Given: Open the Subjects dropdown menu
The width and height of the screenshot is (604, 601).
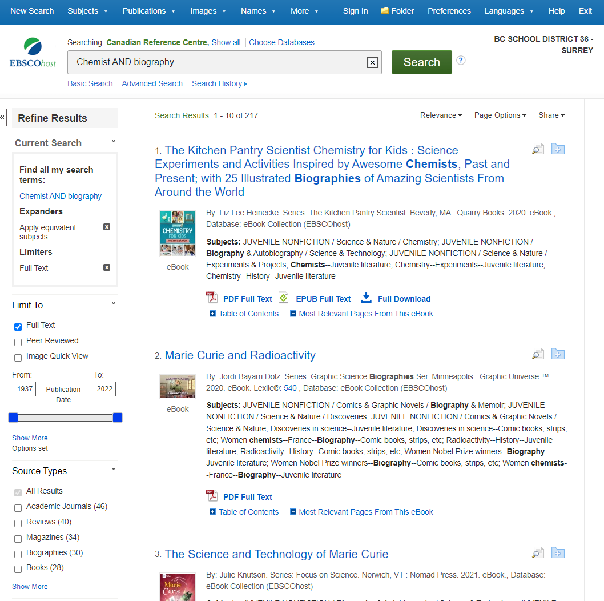Looking at the screenshot, I should click(x=87, y=11).
